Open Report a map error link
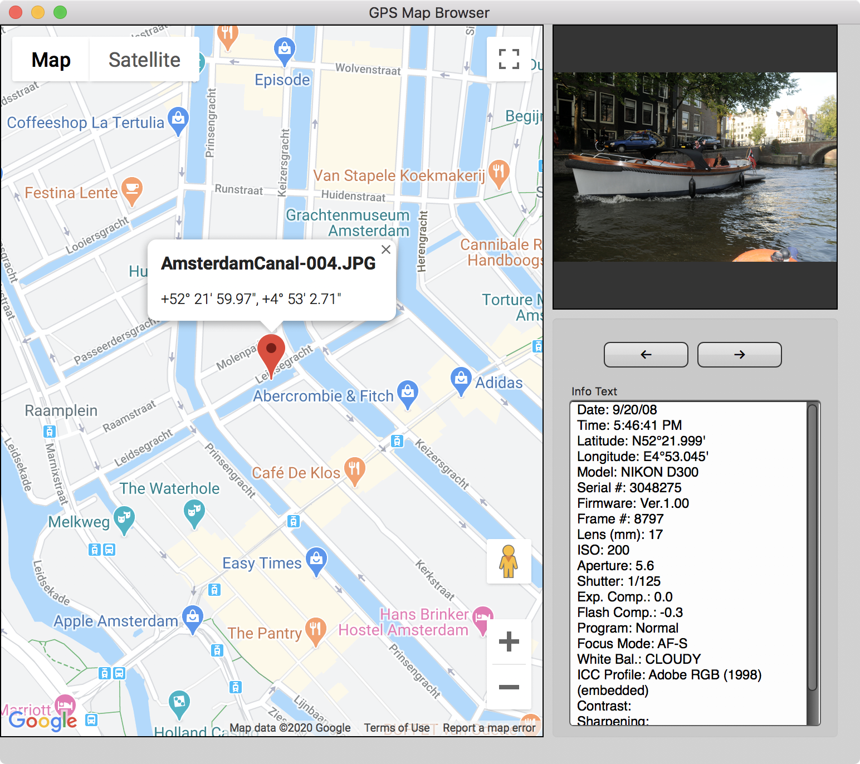The height and width of the screenshot is (764, 860). click(489, 728)
